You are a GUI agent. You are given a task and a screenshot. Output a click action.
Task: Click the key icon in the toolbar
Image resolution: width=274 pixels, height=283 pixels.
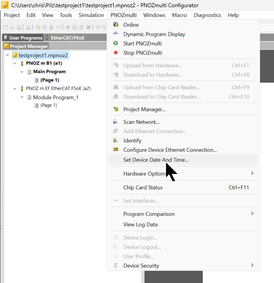pyautogui.click(x=58, y=27)
